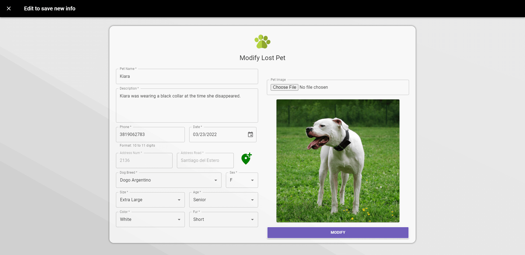Click the Sex selector showing F
This screenshot has width=525, height=255.
[241, 180]
